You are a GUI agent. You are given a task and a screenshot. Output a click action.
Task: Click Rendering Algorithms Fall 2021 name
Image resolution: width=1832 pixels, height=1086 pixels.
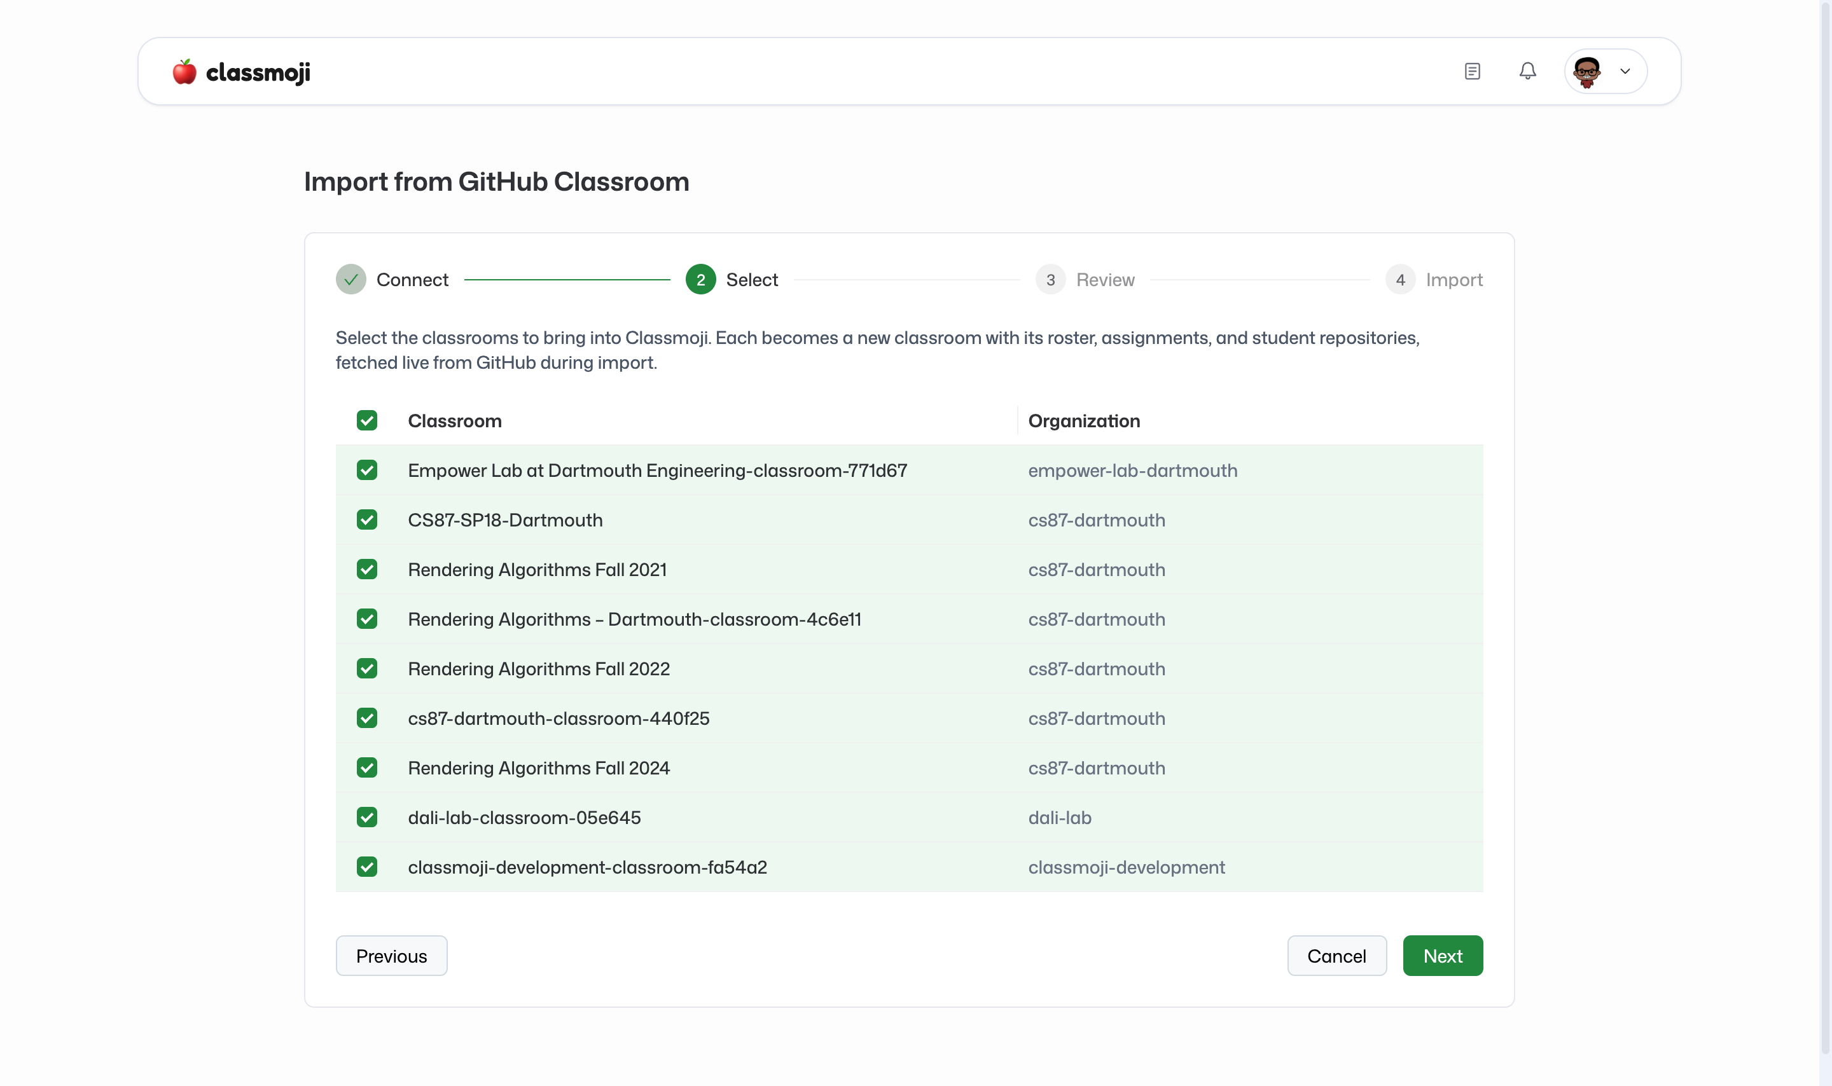538,569
